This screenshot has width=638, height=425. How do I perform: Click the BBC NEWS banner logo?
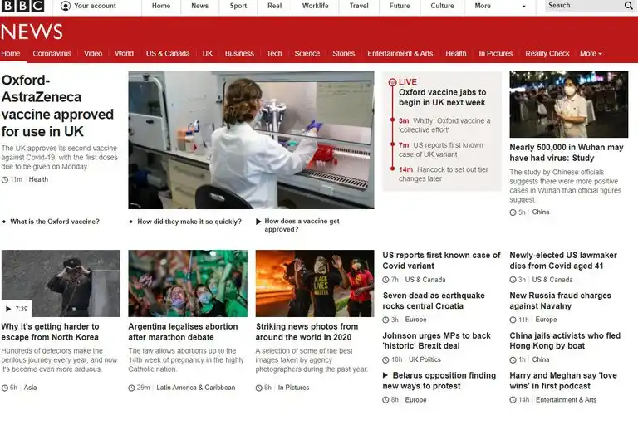[32, 32]
